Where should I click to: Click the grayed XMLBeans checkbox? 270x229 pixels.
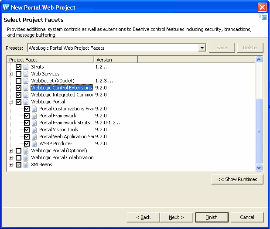(18, 164)
